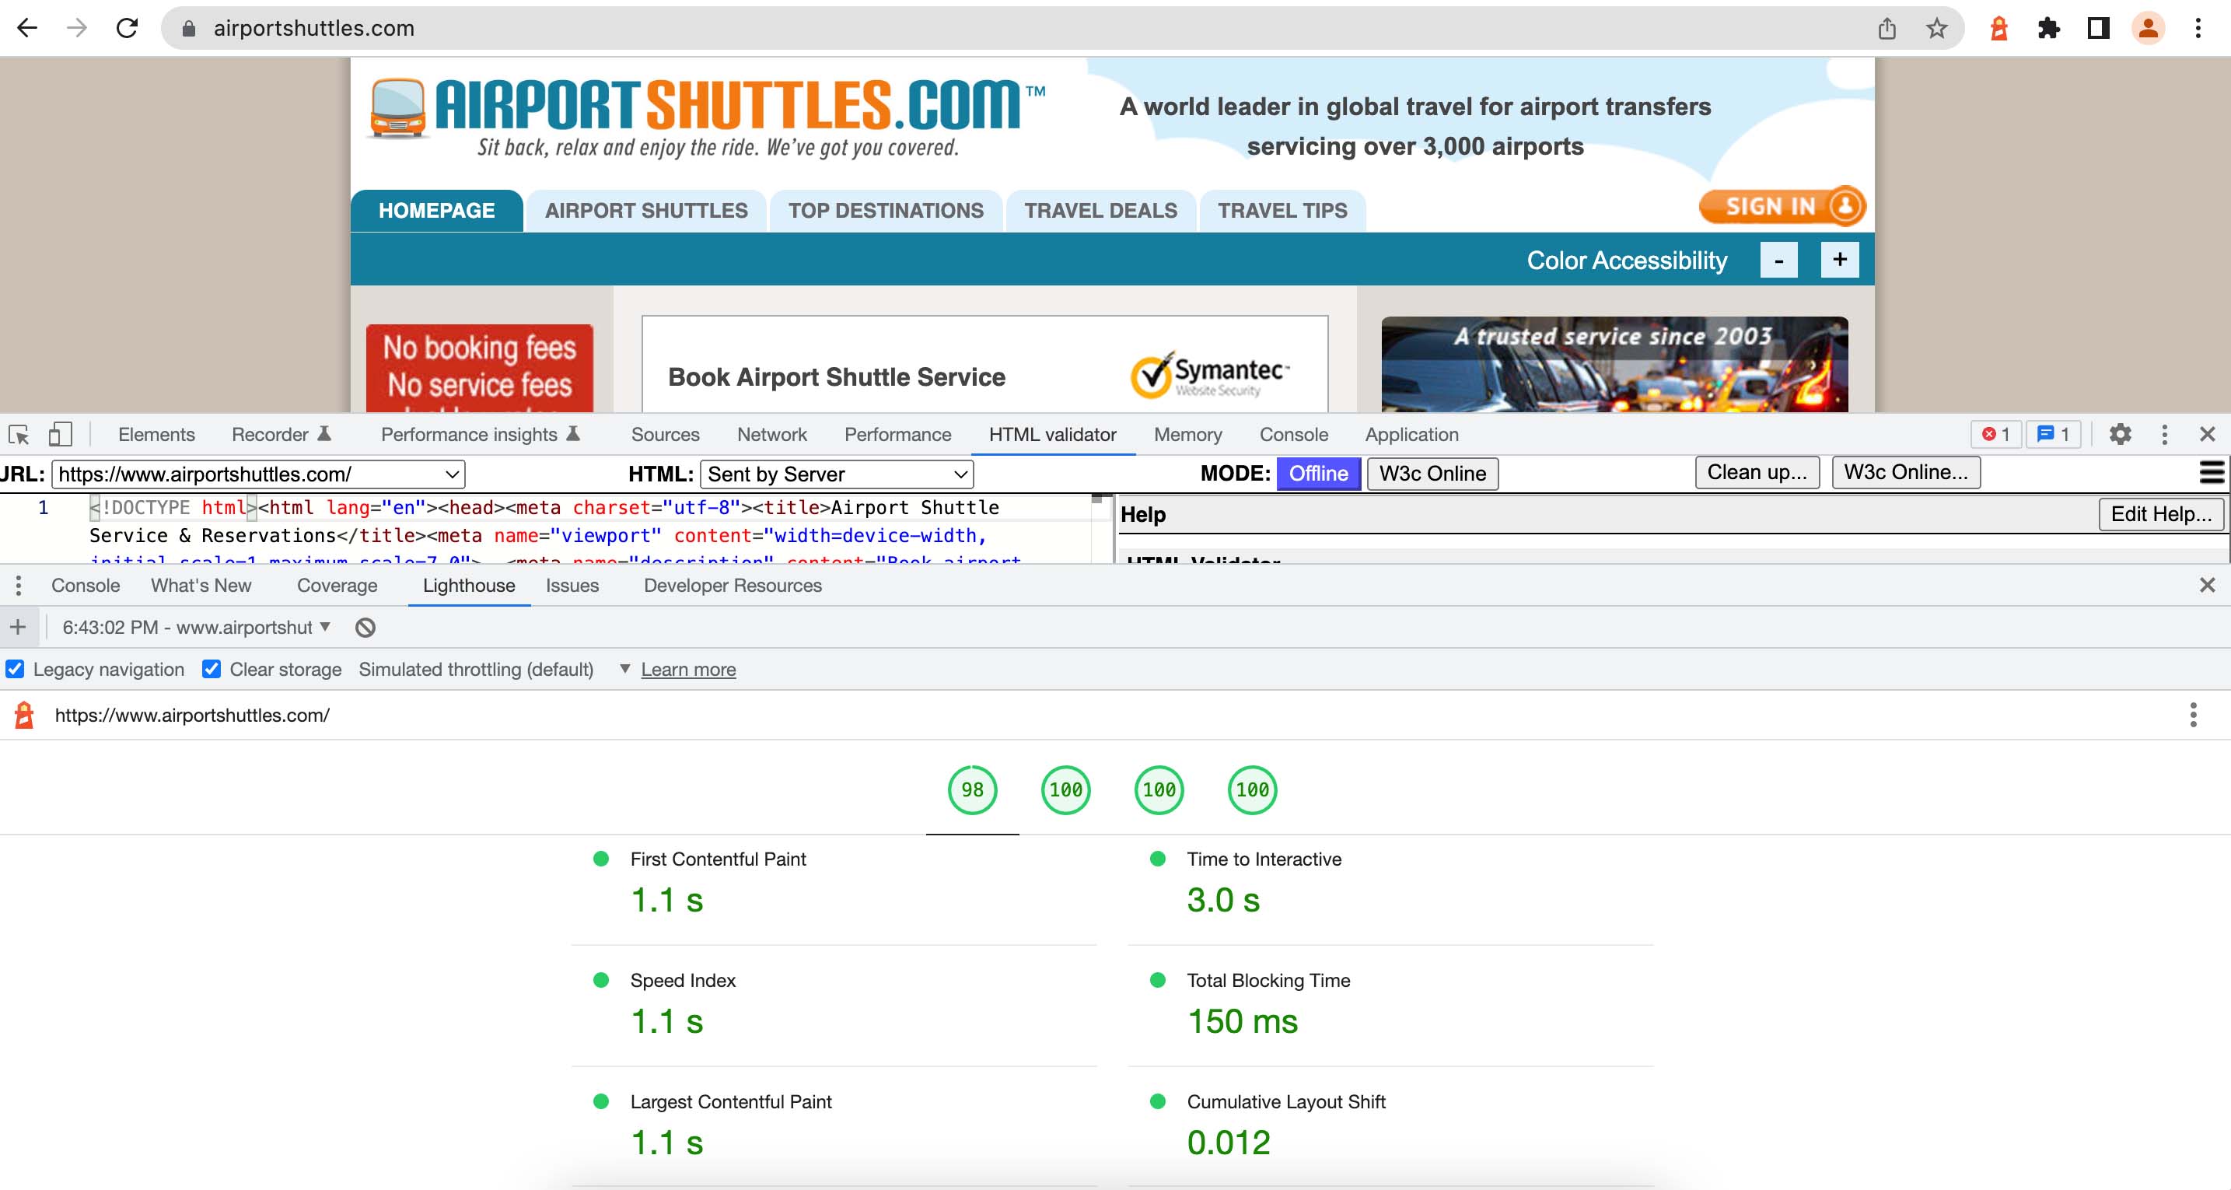This screenshot has height=1190, width=2231.
Task: Click the inspect element picker icon
Action: pos(19,434)
